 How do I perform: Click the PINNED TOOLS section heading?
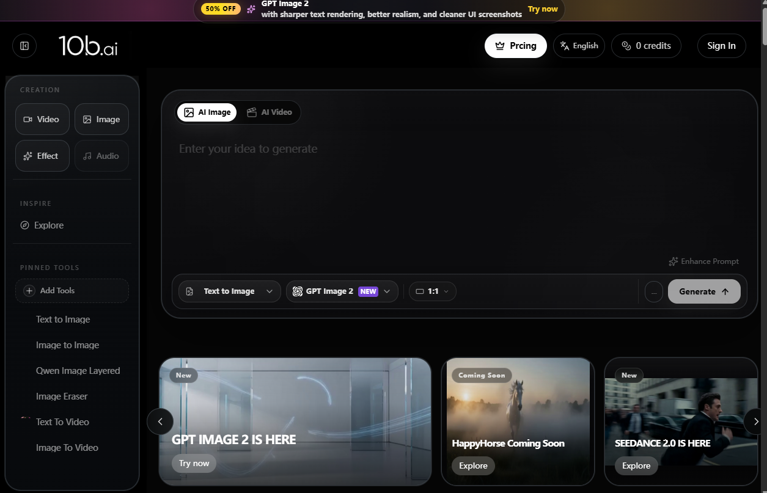50,268
